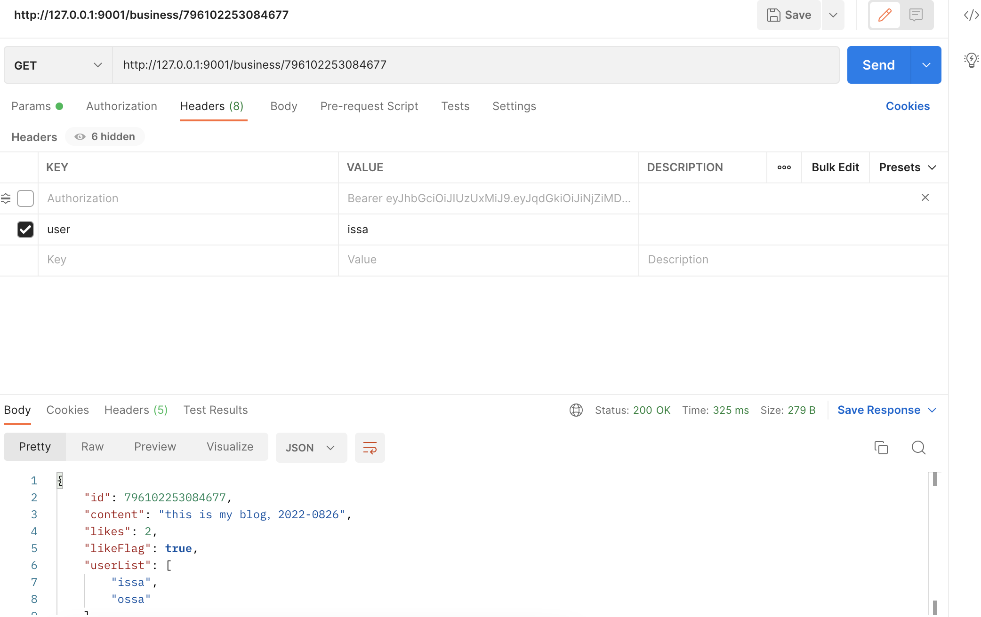Click the id value 796102253084677
The width and height of the screenshot is (981, 617).
[175, 498]
